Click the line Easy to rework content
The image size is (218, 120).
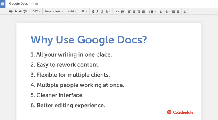click(65, 65)
